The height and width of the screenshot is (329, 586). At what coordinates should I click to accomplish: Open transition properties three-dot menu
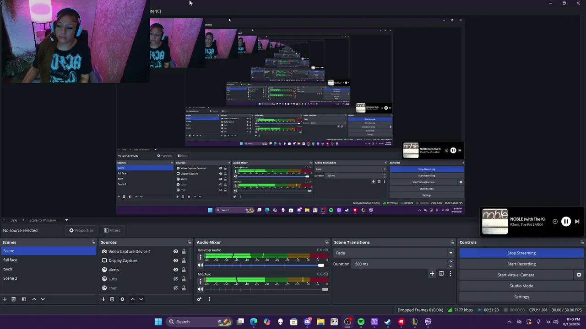pyautogui.click(x=450, y=274)
